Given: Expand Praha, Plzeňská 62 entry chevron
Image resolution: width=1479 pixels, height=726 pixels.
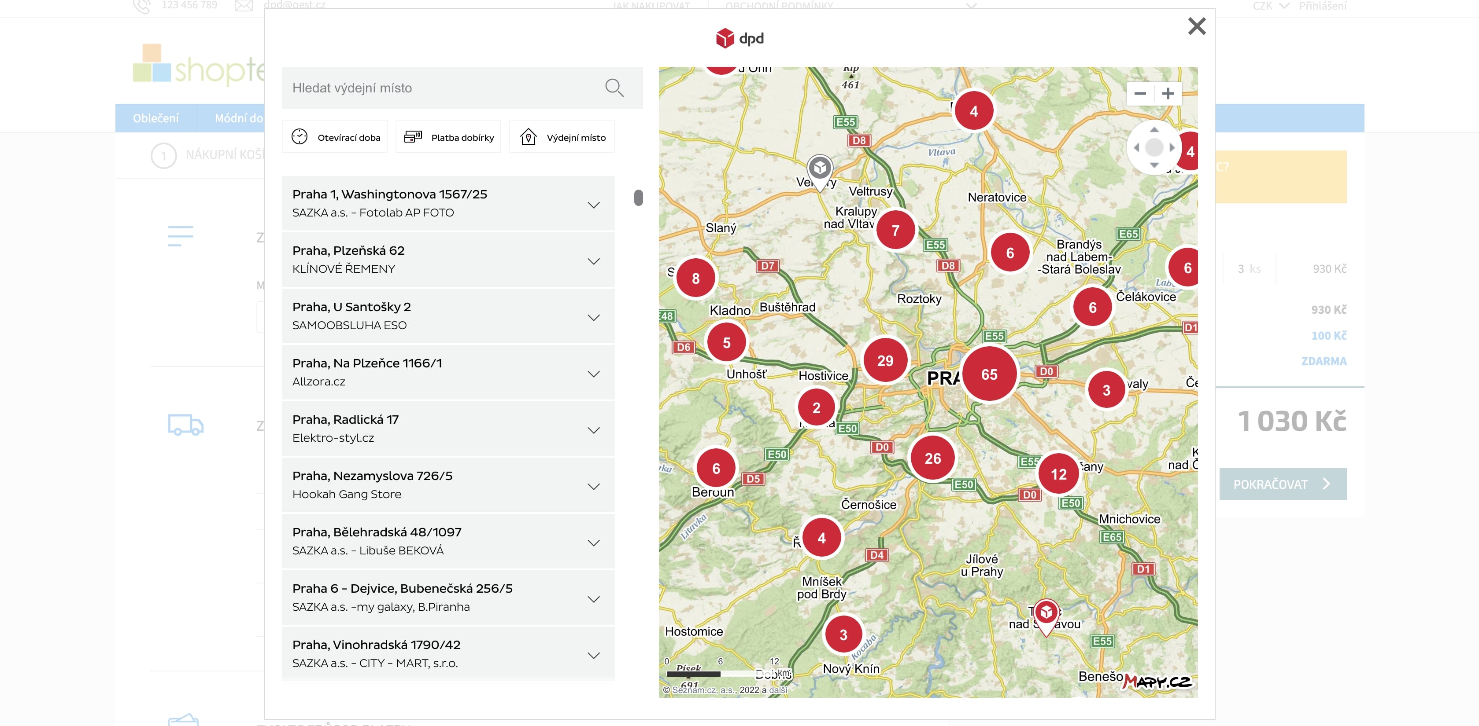Looking at the screenshot, I should 594,261.
